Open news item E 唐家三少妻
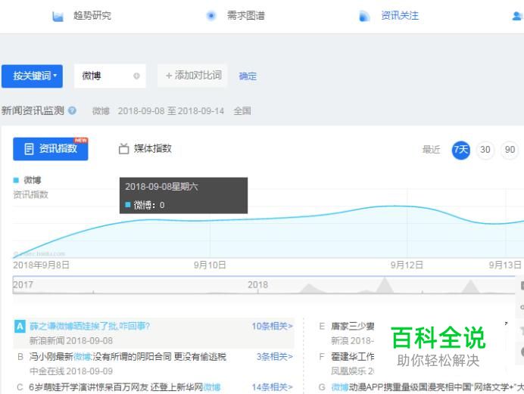 click(x=353, y=326)
